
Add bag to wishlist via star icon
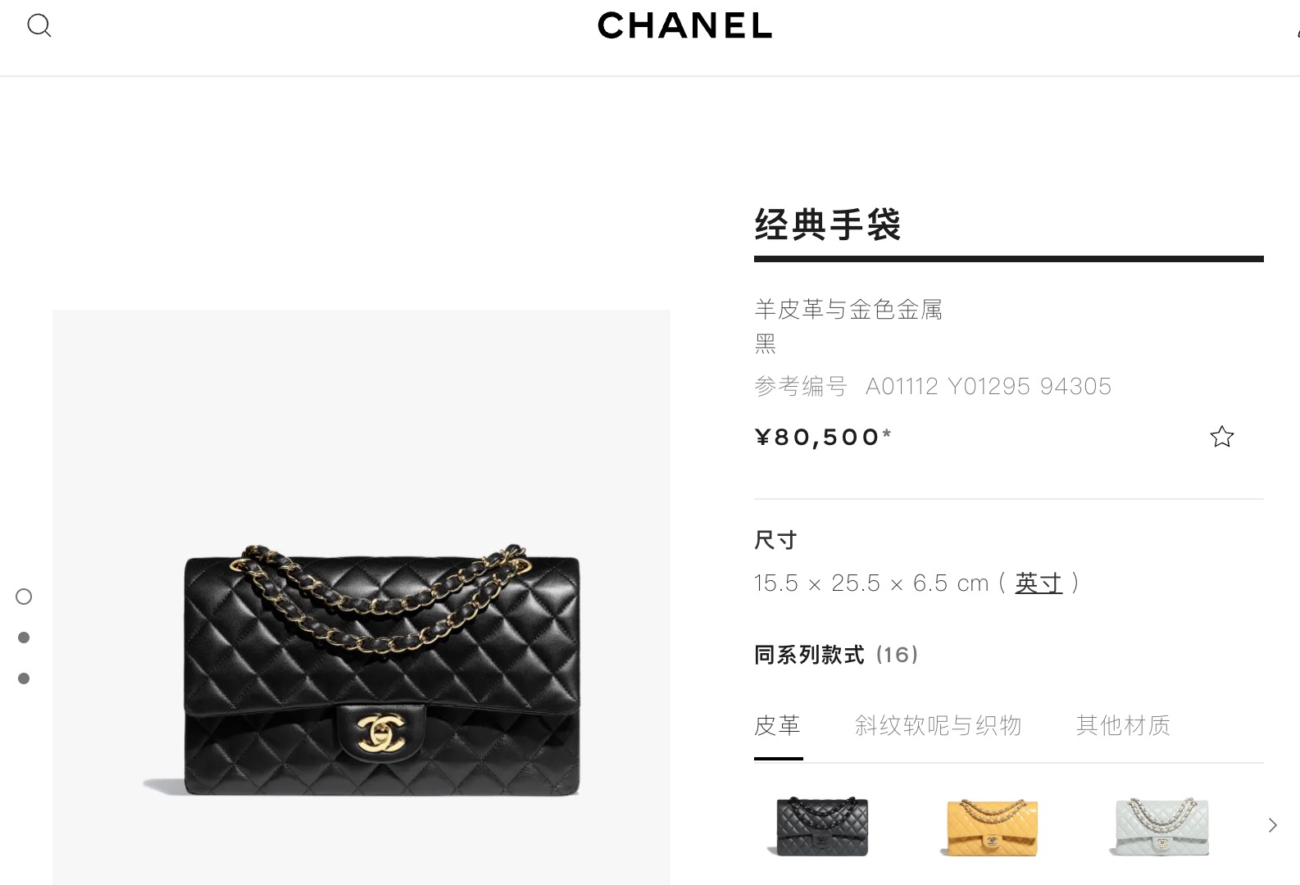1221,437
